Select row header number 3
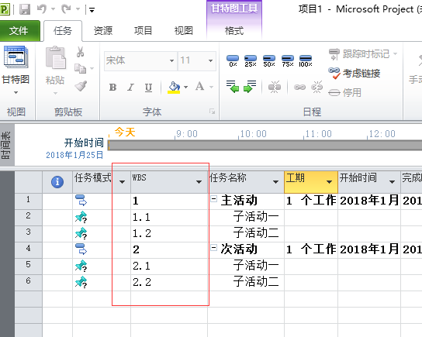Viewport: 422px width, 337px height. coord(28,233)
